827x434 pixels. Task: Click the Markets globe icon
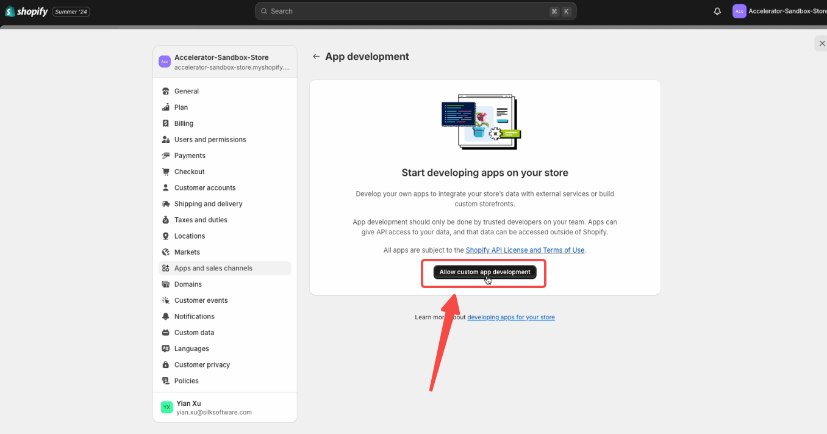(x=165, y=252)
